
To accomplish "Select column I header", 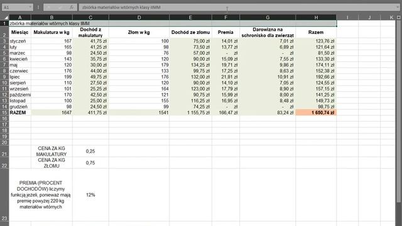I will pyautogui.click(x=347, y=18).
